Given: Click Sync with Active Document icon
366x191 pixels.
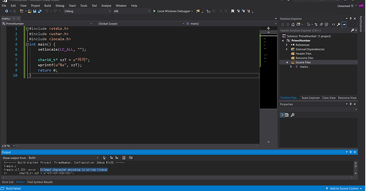Looking at the screenshot, I should [316, 24].
